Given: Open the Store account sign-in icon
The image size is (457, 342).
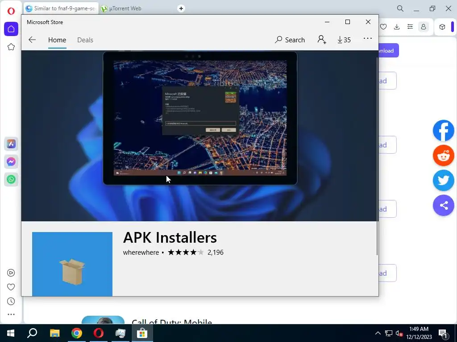Looking at the screenshot, I should [322, 40].
